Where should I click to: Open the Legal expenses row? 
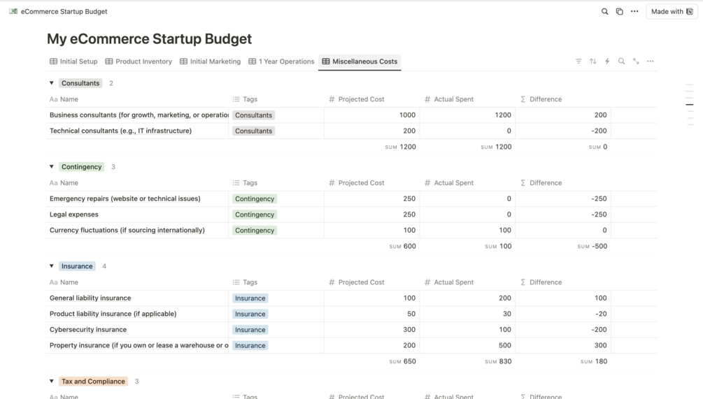point(74,215)
